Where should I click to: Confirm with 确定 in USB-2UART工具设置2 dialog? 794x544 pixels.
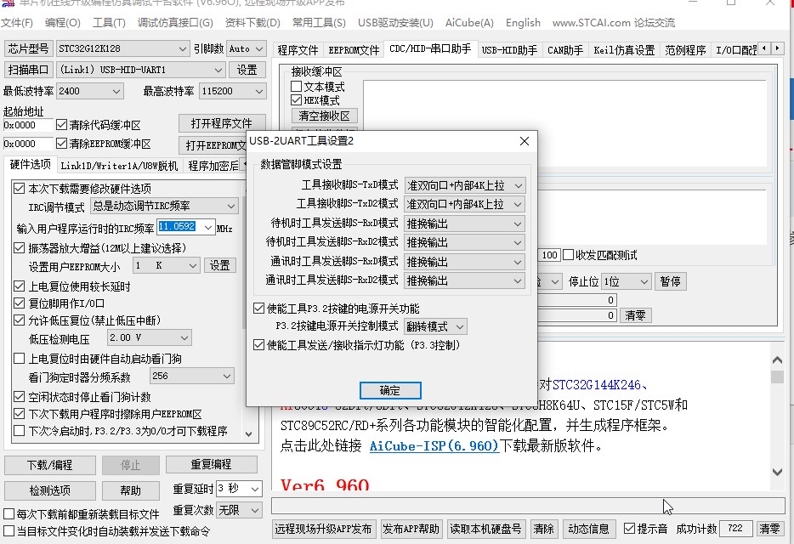(390, 390)
